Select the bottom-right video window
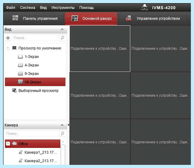This screenshot has width=194, height=168. coord(161,142)
